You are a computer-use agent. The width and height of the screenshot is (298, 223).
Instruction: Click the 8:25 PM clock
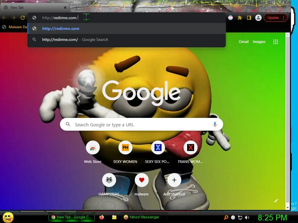click(272, 217)
